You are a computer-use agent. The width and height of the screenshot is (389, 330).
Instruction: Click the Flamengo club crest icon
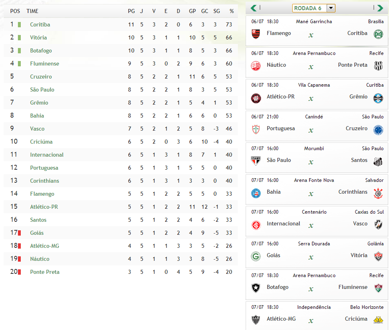(256, 33)
